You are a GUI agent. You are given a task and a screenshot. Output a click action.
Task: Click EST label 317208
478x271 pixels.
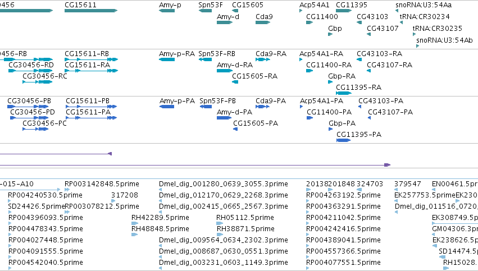pyautogui.click(x=124, y=195)
